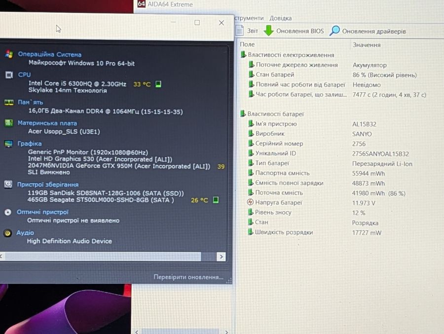This screenshot has height=334, width=444.
Task: Select the SANYO manufacturer value
Action: coord(362,134)
